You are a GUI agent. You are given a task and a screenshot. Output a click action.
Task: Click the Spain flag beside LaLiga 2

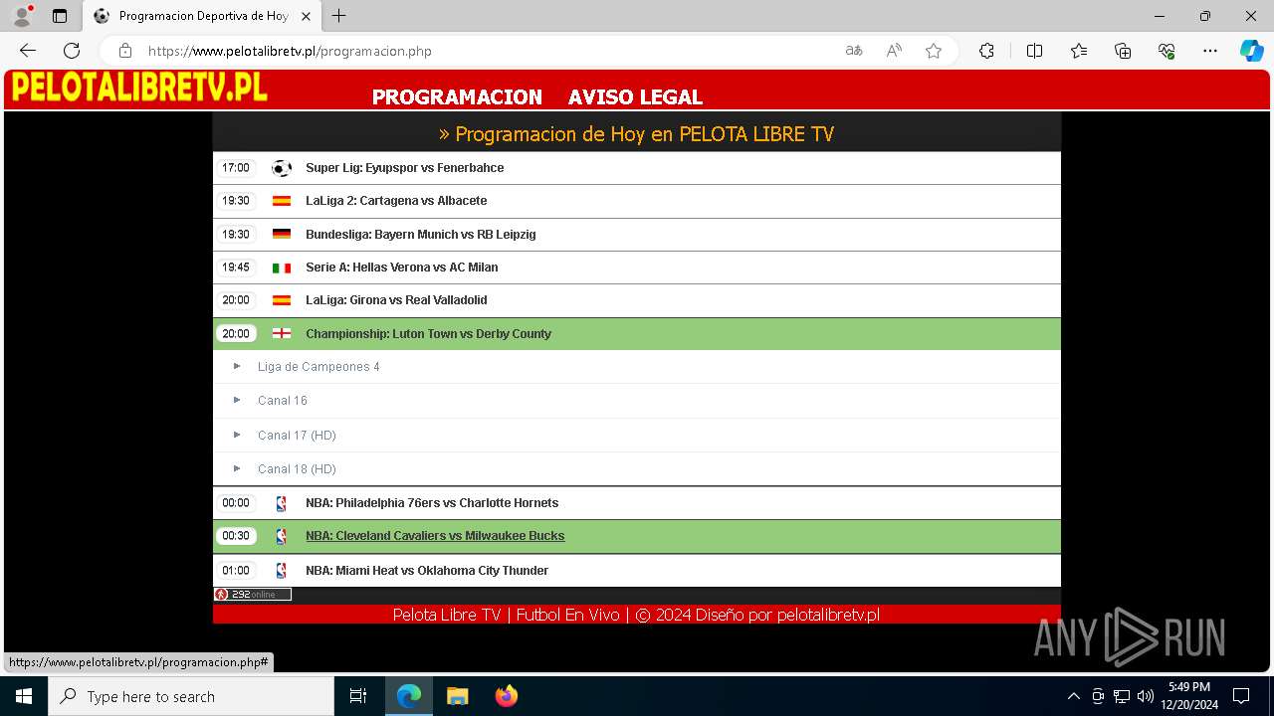(282, 201)
